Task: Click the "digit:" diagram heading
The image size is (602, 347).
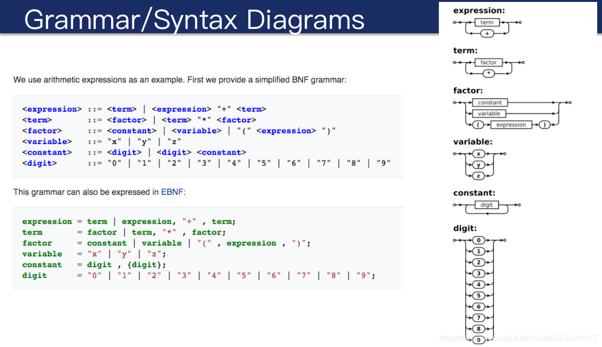Action: [465, 228]
